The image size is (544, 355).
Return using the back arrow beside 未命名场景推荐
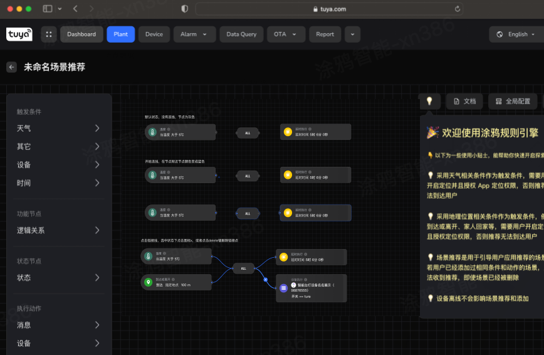click(12, 67)
